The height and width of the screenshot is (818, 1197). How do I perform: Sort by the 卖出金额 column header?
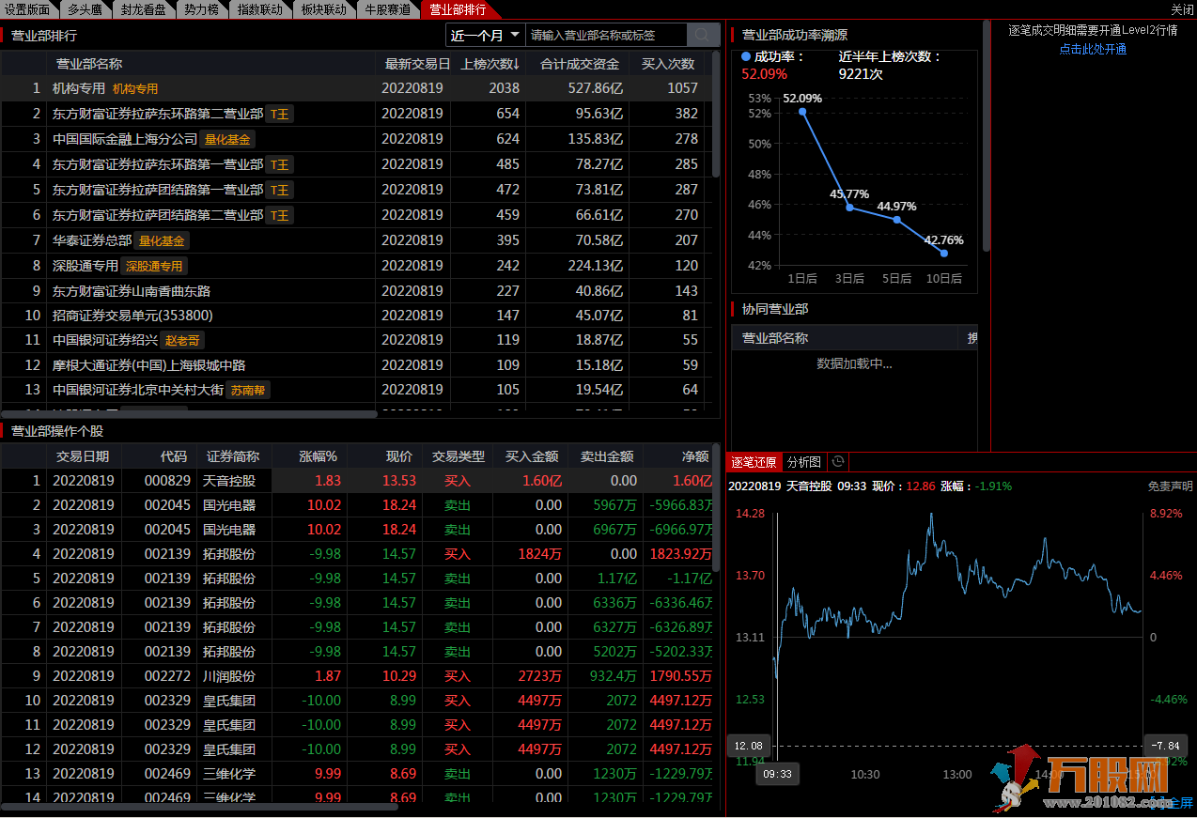[x=606, y=456]
